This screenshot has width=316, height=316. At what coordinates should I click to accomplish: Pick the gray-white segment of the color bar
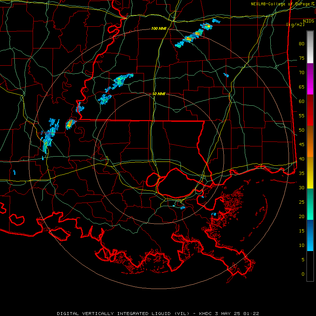310,47
